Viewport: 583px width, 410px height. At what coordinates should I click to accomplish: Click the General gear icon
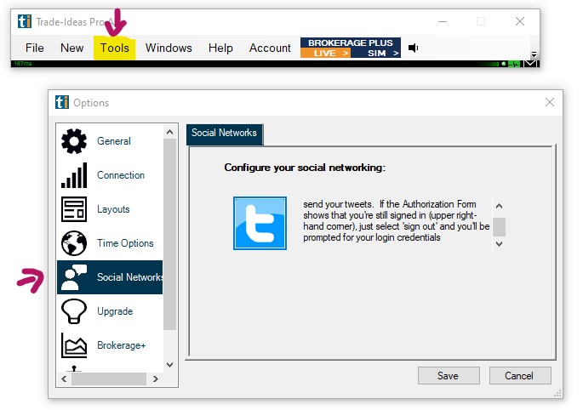[74, 141]
